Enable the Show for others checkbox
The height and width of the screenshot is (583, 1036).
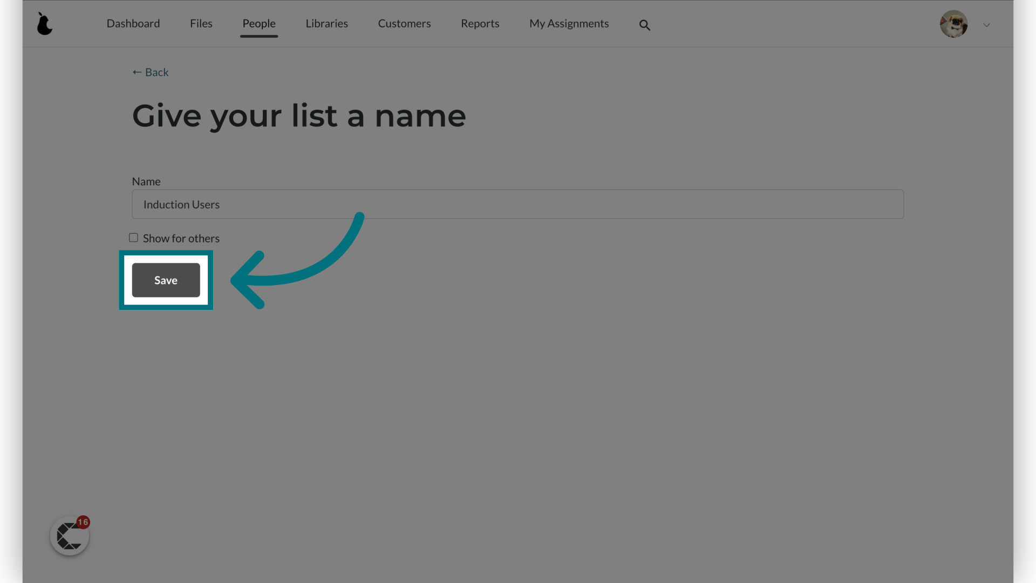(134, 238)
